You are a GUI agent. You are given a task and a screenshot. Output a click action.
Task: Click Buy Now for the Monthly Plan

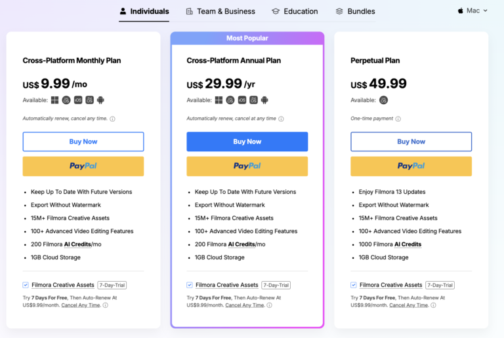83,141
